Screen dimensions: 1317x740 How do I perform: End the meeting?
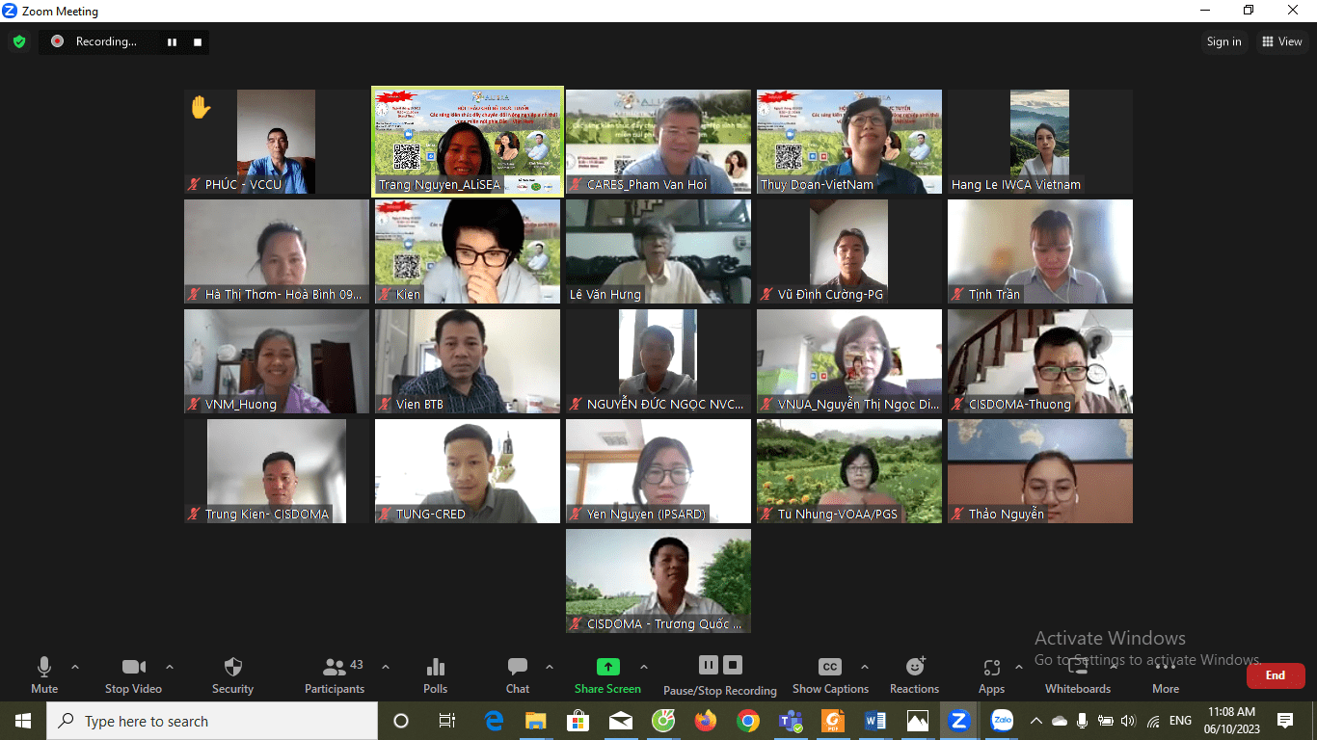click(1275, 675)
